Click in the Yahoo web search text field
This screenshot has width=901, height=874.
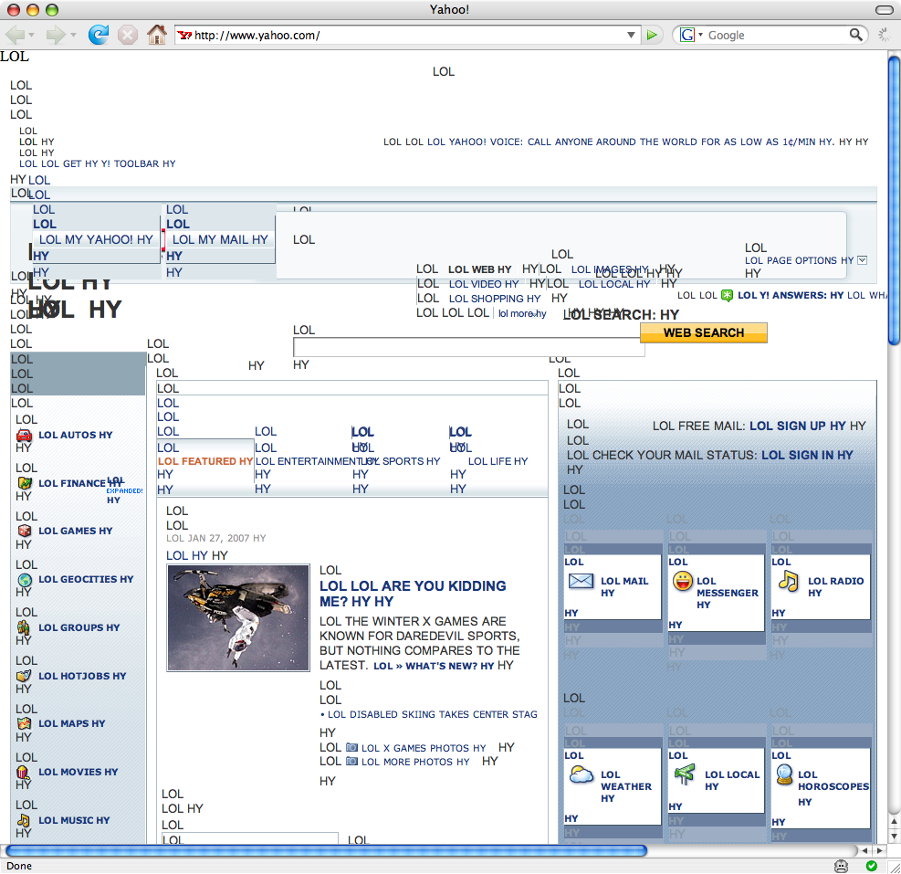point(469,347)
